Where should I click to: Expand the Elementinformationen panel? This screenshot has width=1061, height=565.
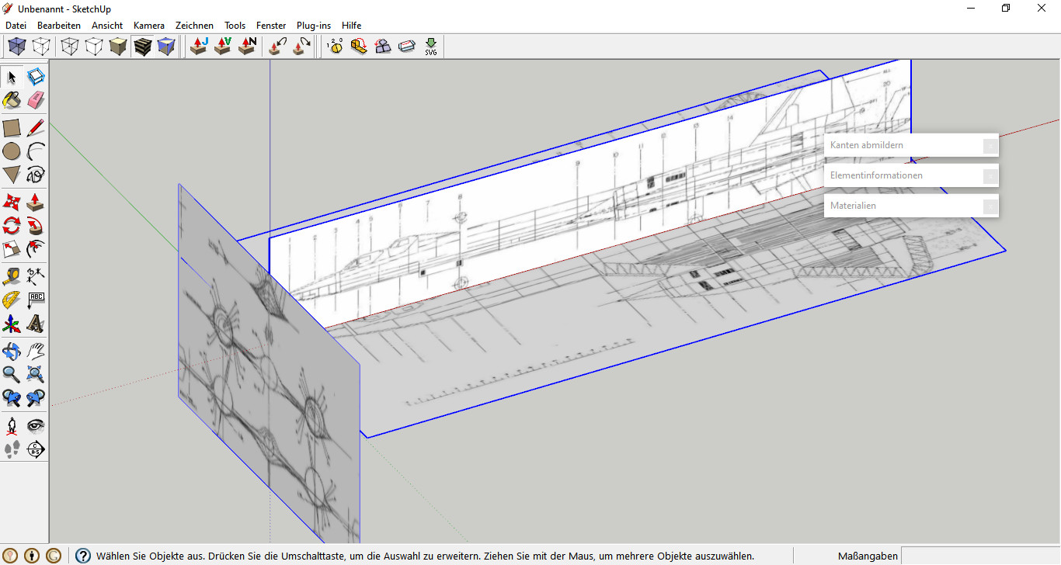[x=911, y=175]
